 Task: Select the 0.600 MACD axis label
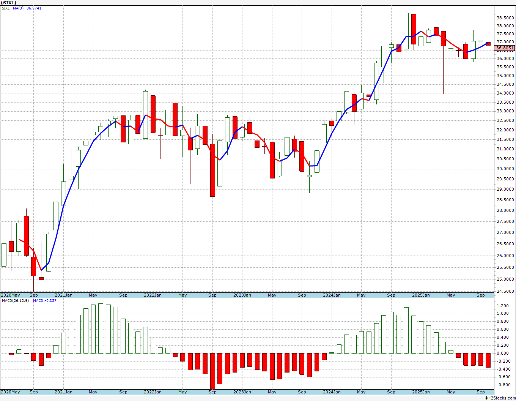[502, 329]
